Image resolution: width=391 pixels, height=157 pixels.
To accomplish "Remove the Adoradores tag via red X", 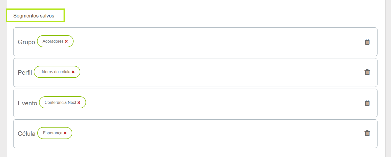I will pyautogui.click(x=66, y=41).
